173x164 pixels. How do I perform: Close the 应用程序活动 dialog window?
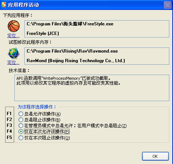167,5
